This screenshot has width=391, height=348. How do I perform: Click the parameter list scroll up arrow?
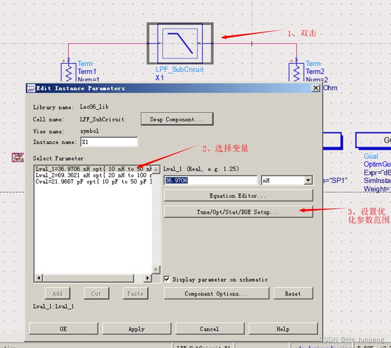[156, 170]
